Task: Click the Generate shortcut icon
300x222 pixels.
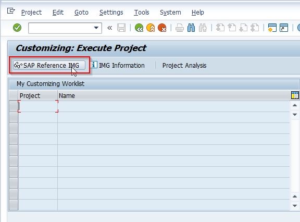Action: coord(284,28)
